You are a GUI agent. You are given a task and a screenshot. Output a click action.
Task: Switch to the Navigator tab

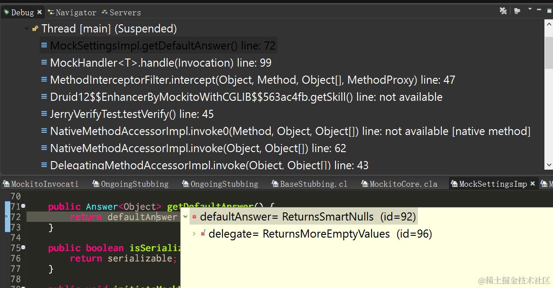(72, 13)
